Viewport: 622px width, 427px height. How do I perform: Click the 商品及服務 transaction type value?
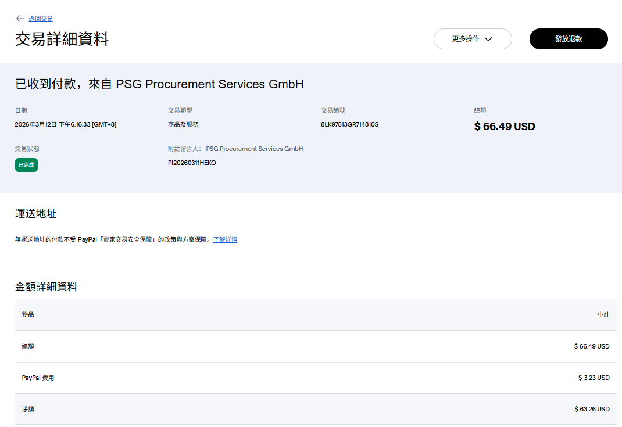(x=183, y=124)
